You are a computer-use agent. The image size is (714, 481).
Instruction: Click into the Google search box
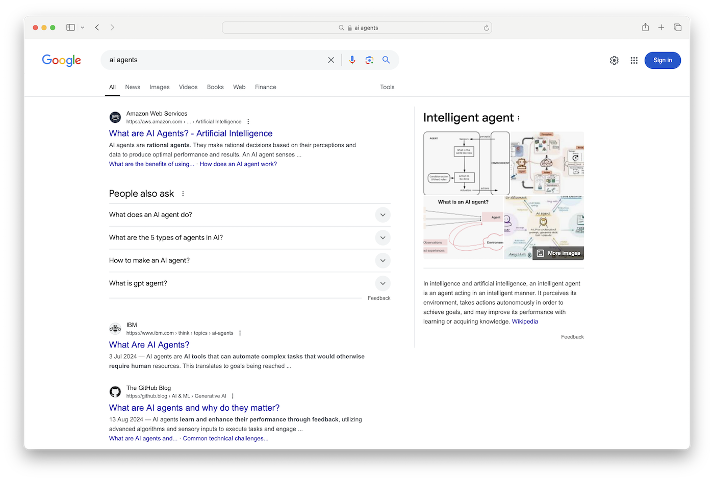tap(214, 60)
